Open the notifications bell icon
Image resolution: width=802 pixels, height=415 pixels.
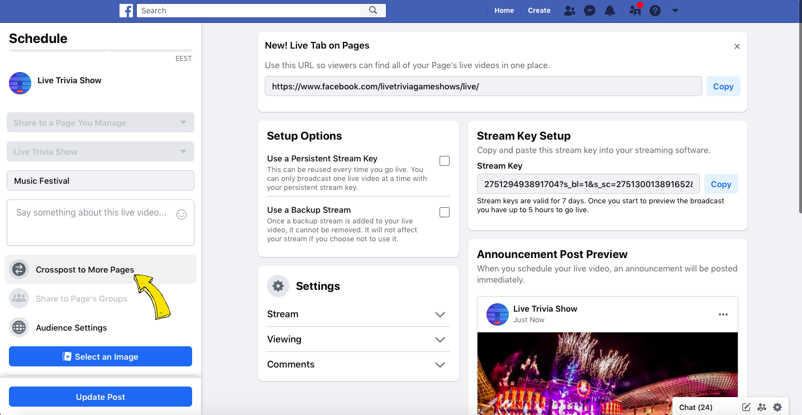click(611, 10)
